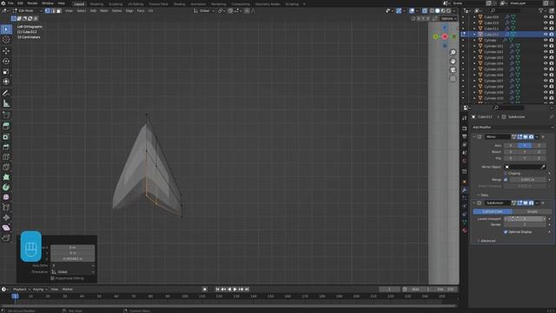Open the Orientation dropdown in operator panel
Image resolution: width=556 pixels, height=313 pixels.
[x=73, y=272]
